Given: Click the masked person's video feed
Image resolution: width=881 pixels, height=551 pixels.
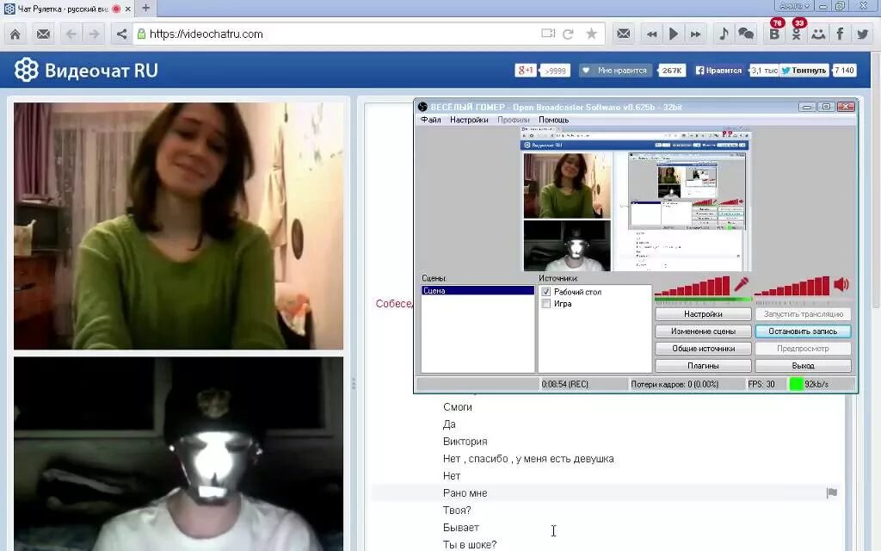Looking at the screenshot, I should click(178, 454).
